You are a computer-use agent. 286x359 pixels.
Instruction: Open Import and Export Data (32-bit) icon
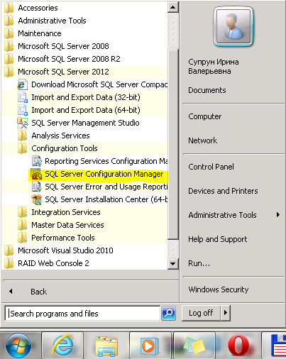23,97
